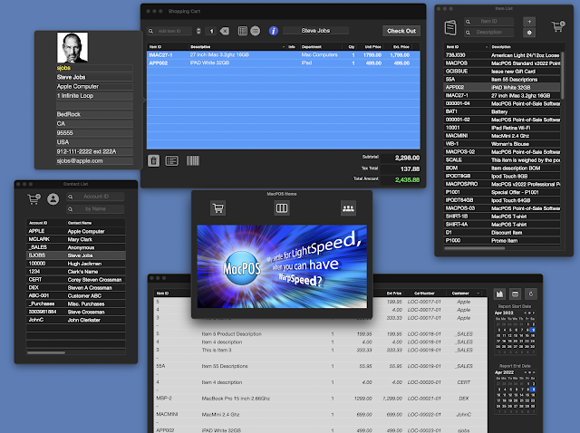Go to next month in Report Start Date calendar
The width and height of the screenshot is (580, 433).
point(534,313)
